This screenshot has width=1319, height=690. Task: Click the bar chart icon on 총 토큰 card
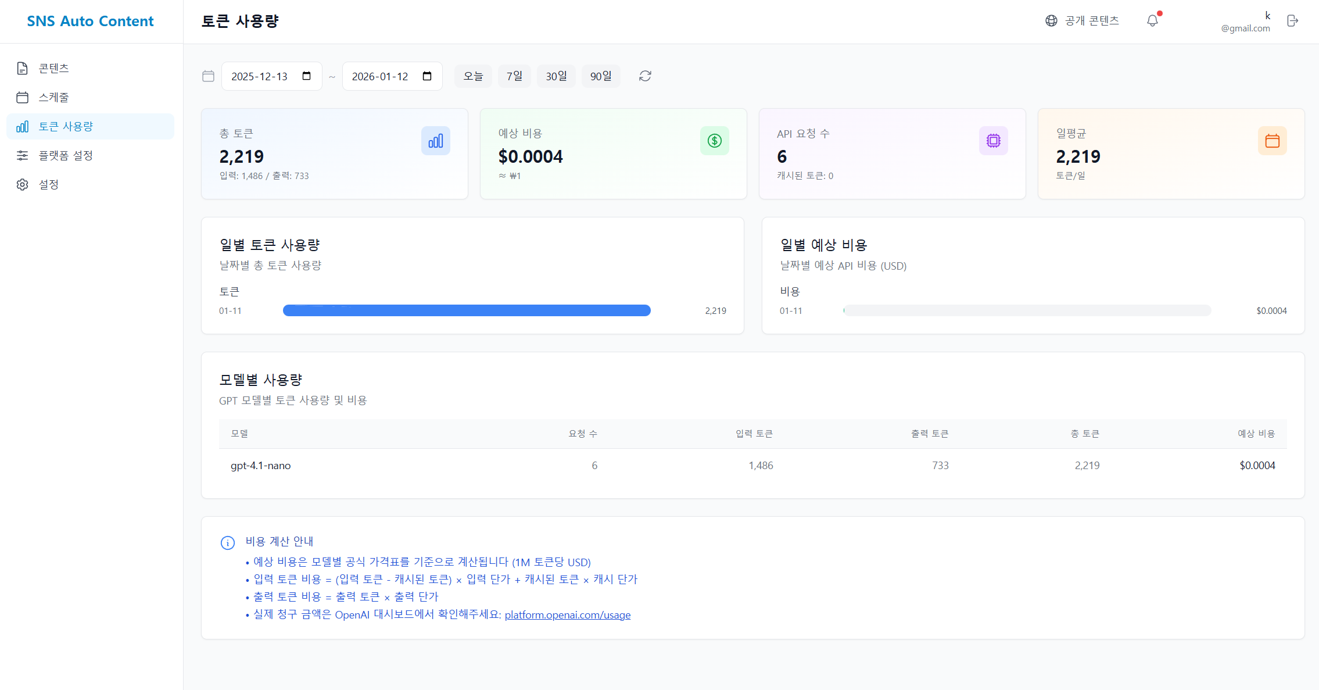[x=435, y=141]
